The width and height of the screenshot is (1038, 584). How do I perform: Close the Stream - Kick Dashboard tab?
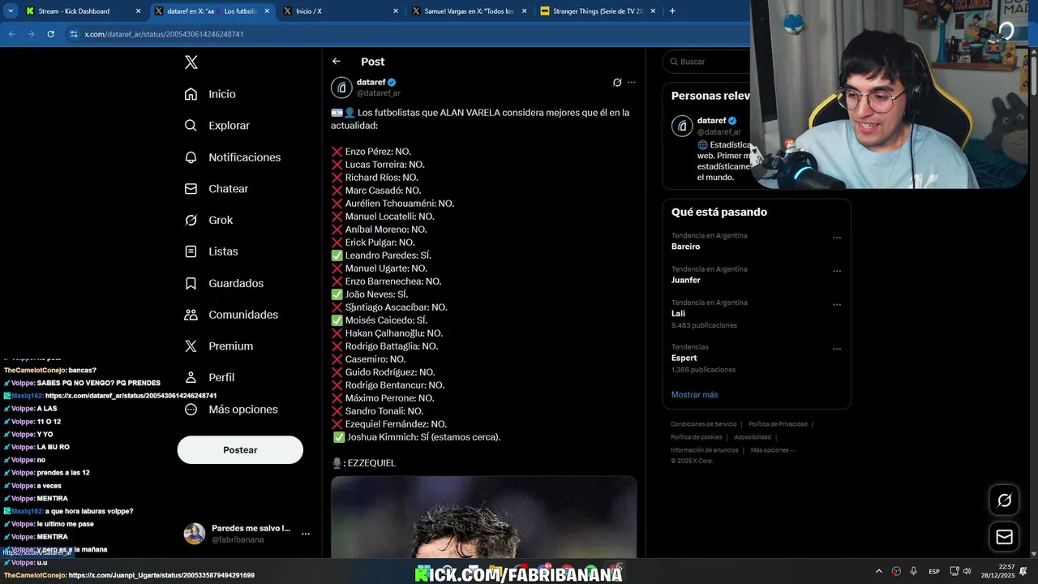(138, 11)
